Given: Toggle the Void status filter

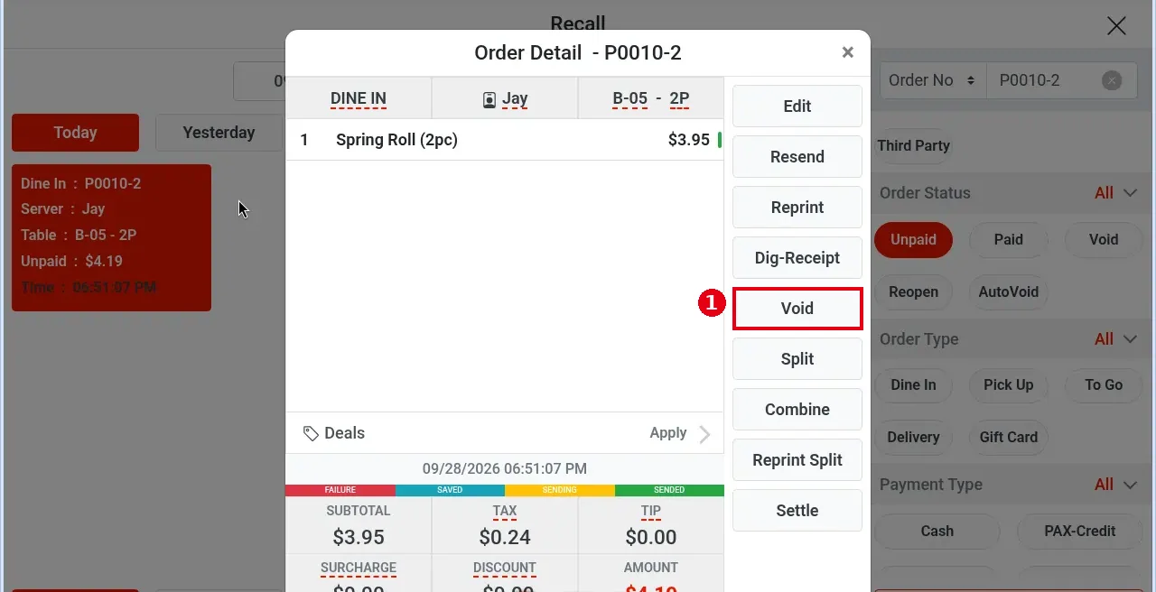Looking at the screenshot, I should point(1103,239).
